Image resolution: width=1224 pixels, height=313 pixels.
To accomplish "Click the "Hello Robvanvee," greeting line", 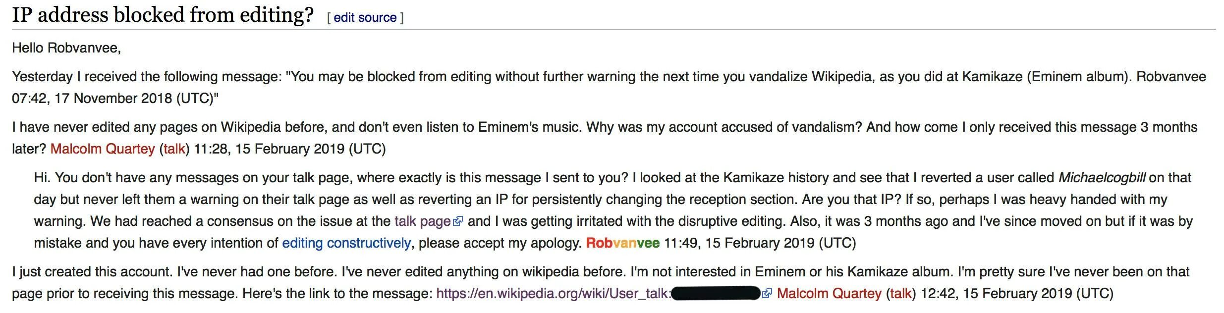I will click(x=66, y=48).
